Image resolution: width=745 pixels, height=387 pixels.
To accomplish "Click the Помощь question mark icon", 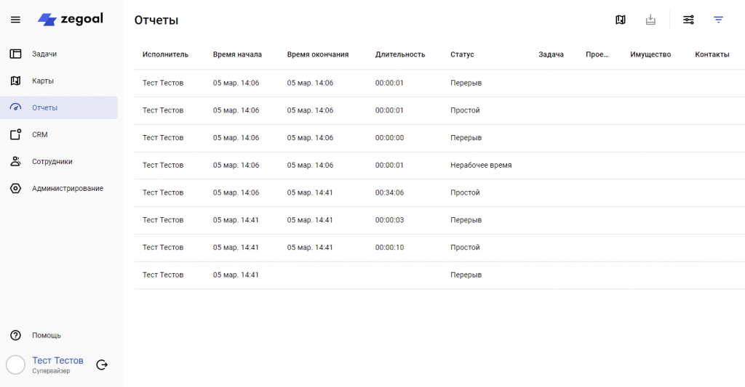I will click(x=15, y=335).
